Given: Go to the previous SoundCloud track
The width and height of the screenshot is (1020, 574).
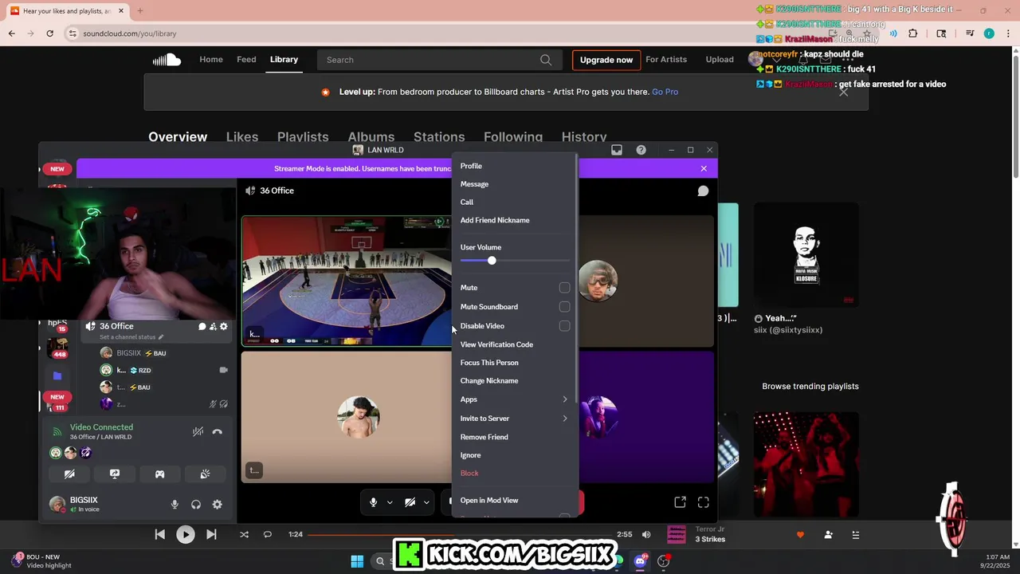Looking at the screenshot, I should pyautogui.click(x=160, y=534).
